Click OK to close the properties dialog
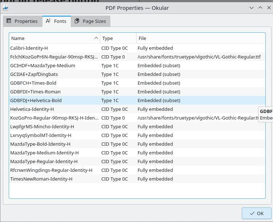This screenshot has height=222, width=273. (x=256, y=213)
